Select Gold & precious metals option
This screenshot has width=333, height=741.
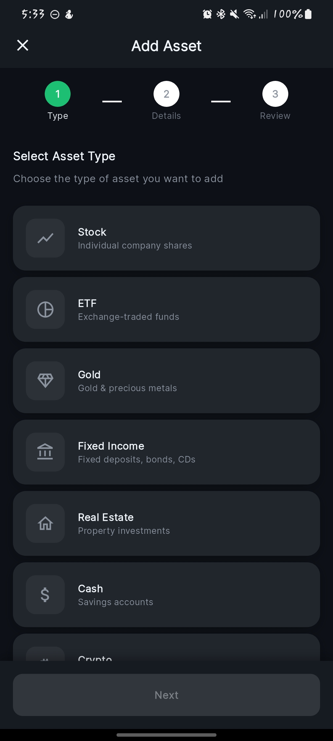[x=166, y=381]
